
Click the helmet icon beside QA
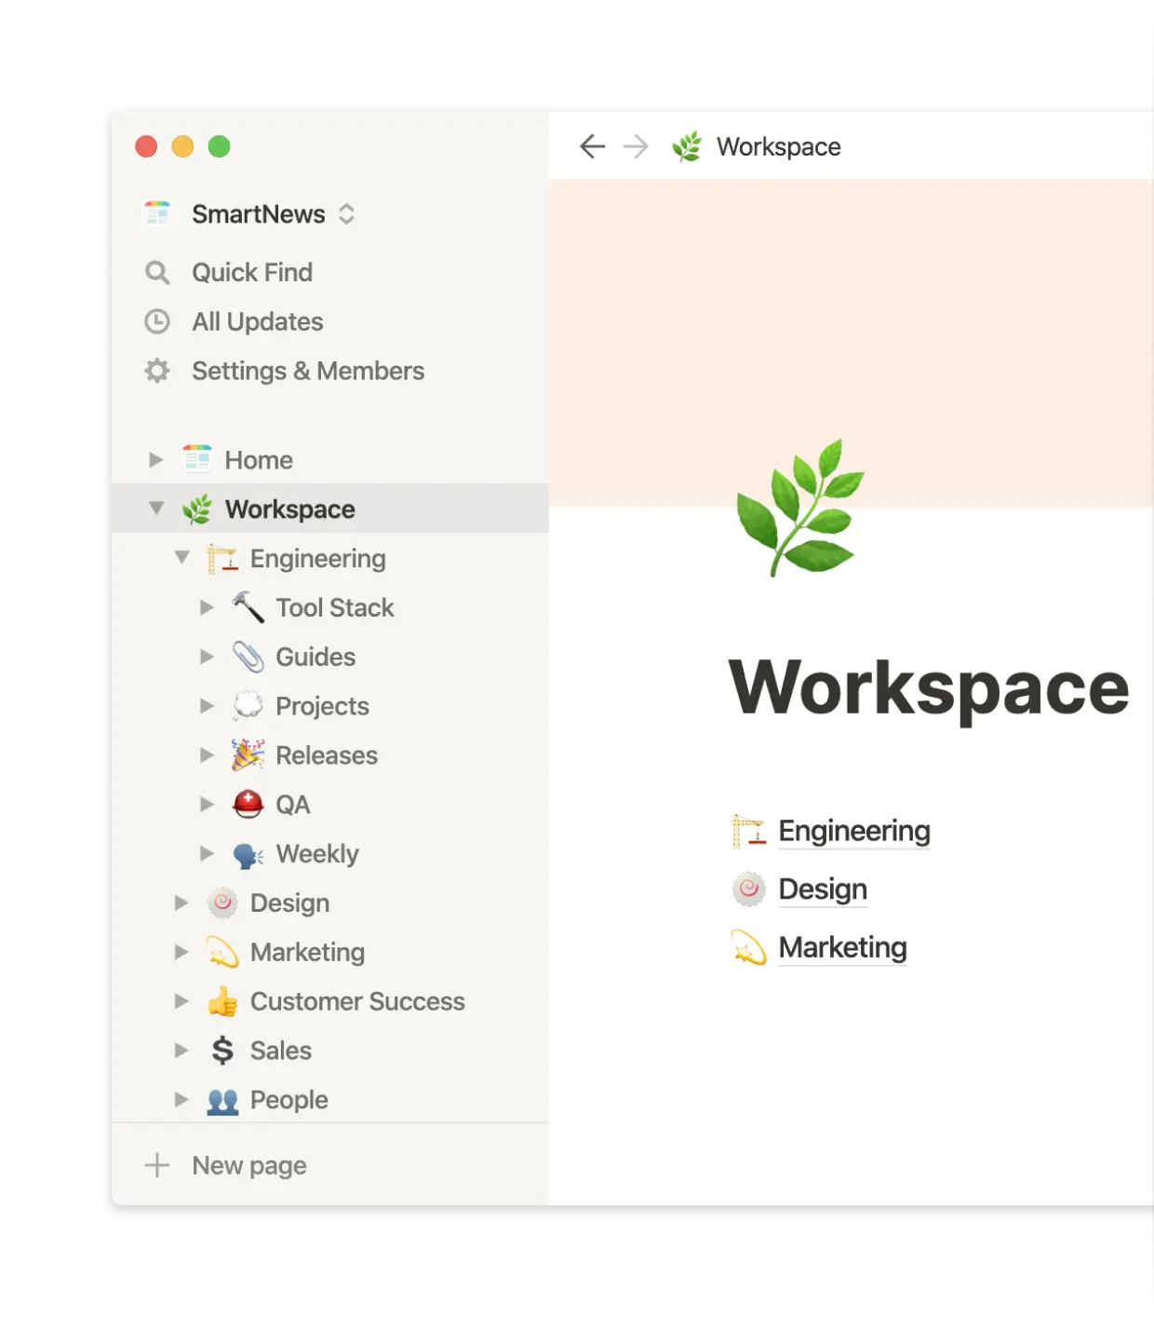pyautogui.click(x=247, y=804)
